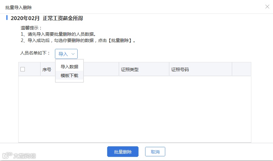Click the 2020年02月 正常工资薪金所得 heading
This screenshot has height=161, width=273.
[47, 18]
